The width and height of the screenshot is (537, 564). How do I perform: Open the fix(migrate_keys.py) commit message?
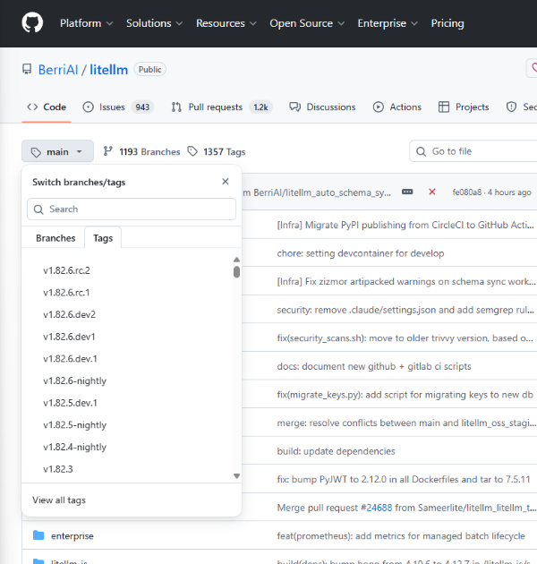pos(405,395)
